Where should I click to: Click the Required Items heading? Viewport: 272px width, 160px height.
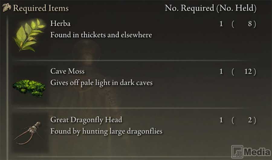(41, 8)
